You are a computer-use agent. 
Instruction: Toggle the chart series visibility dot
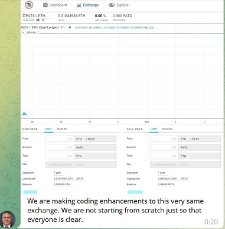(70, 27)
